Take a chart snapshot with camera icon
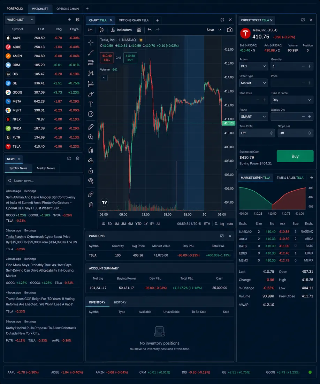The image size is (320, 384). click(x=230, y=30)
